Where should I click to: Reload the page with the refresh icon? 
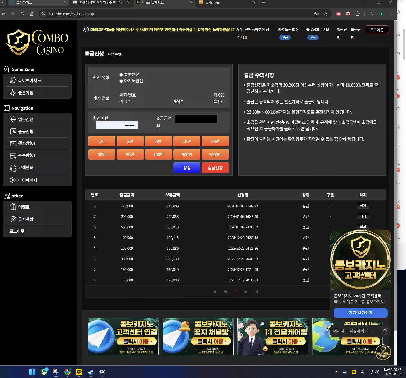click(x=22, y=14)
